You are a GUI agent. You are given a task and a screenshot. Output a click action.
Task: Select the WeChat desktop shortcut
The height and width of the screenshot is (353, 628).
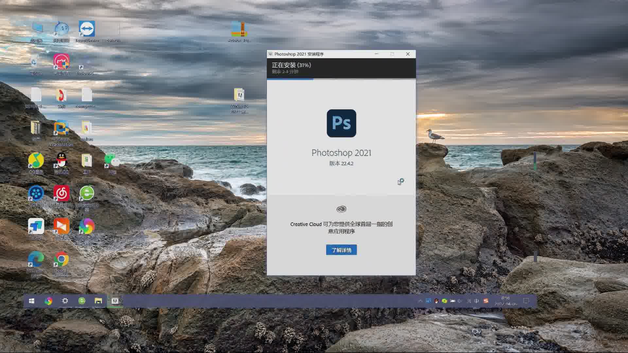click(x=112, y=163)
